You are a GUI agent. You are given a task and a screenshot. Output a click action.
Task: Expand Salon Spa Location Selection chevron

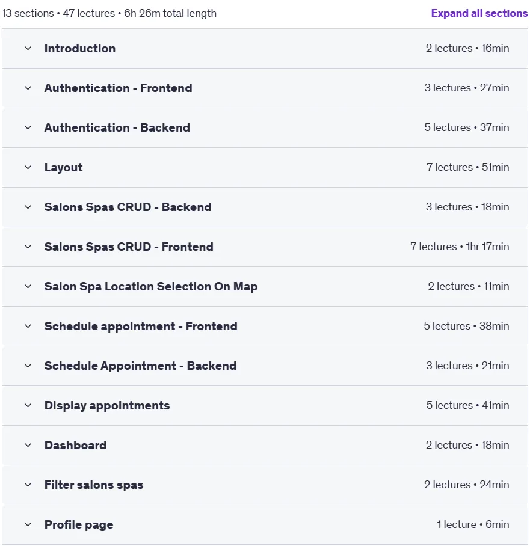(28, 287)
